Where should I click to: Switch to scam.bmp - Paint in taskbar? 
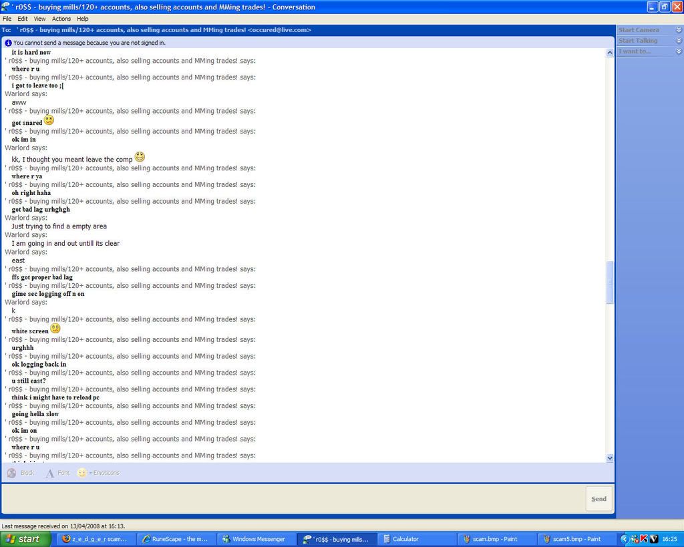[496, 539]
